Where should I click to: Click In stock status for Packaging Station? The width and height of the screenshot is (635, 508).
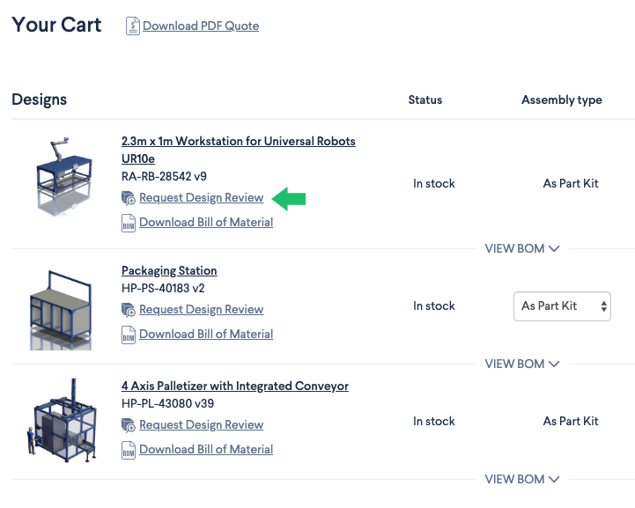[433, 306]
